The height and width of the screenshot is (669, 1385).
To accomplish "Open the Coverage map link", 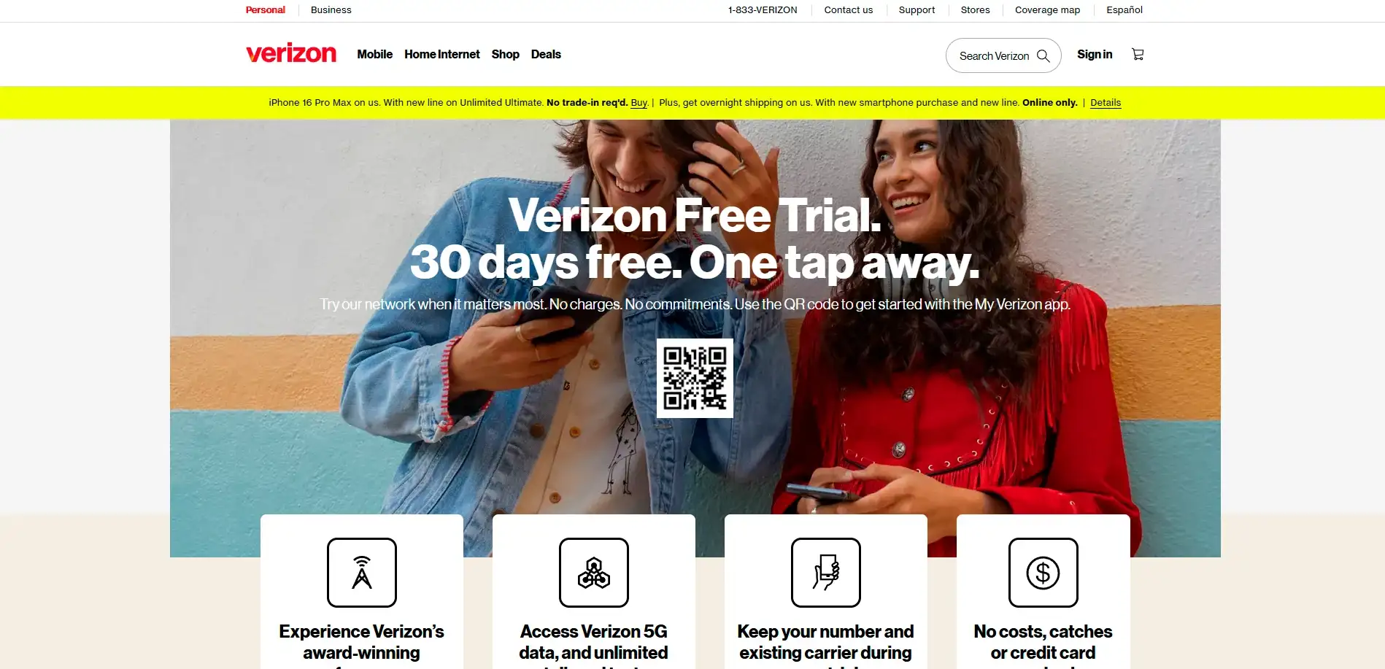I will click(x=1047, y=10).
